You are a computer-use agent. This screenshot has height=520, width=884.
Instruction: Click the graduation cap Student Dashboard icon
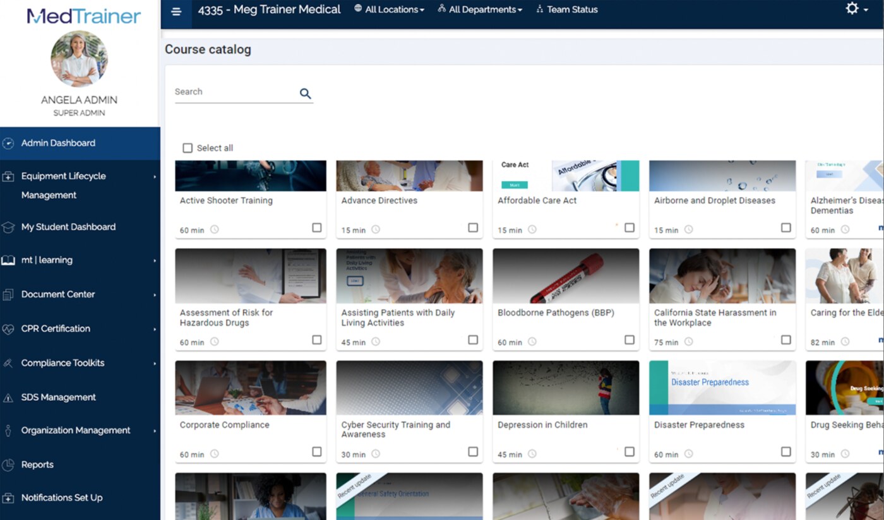point(8,227)
